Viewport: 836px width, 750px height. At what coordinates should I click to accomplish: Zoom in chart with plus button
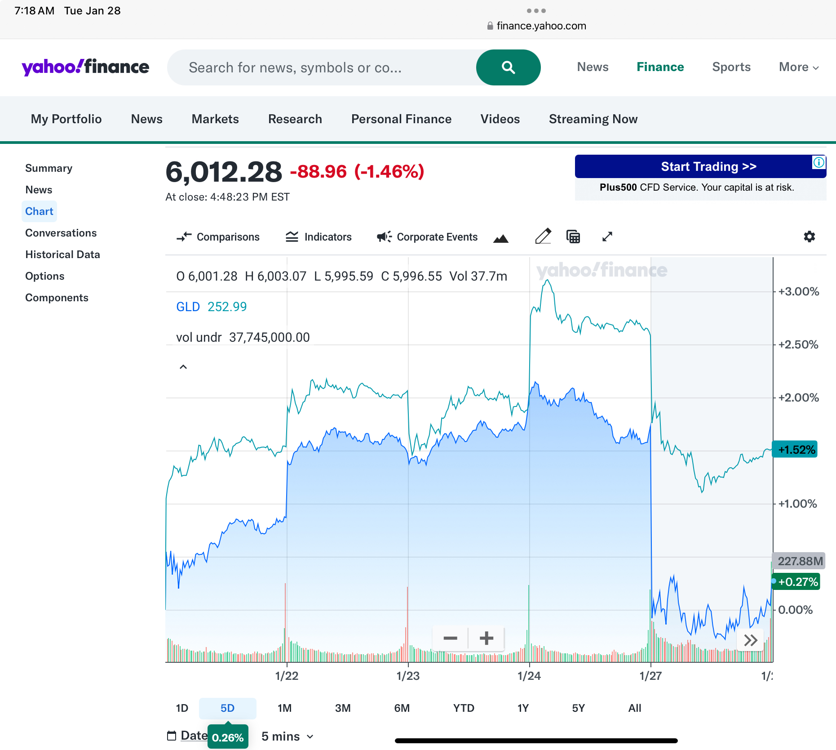pyautogui.click(x=486, y=638)
